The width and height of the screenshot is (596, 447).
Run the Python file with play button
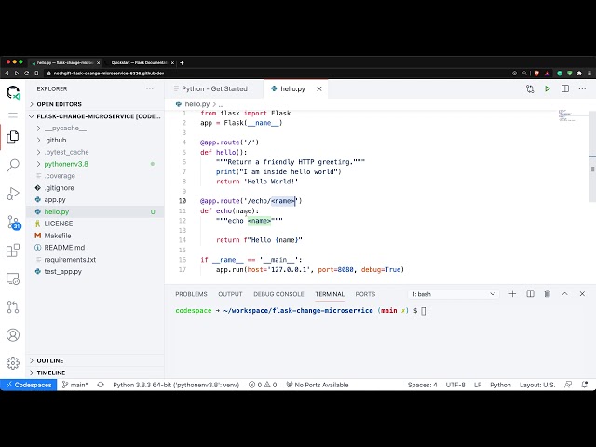[548, 89]
